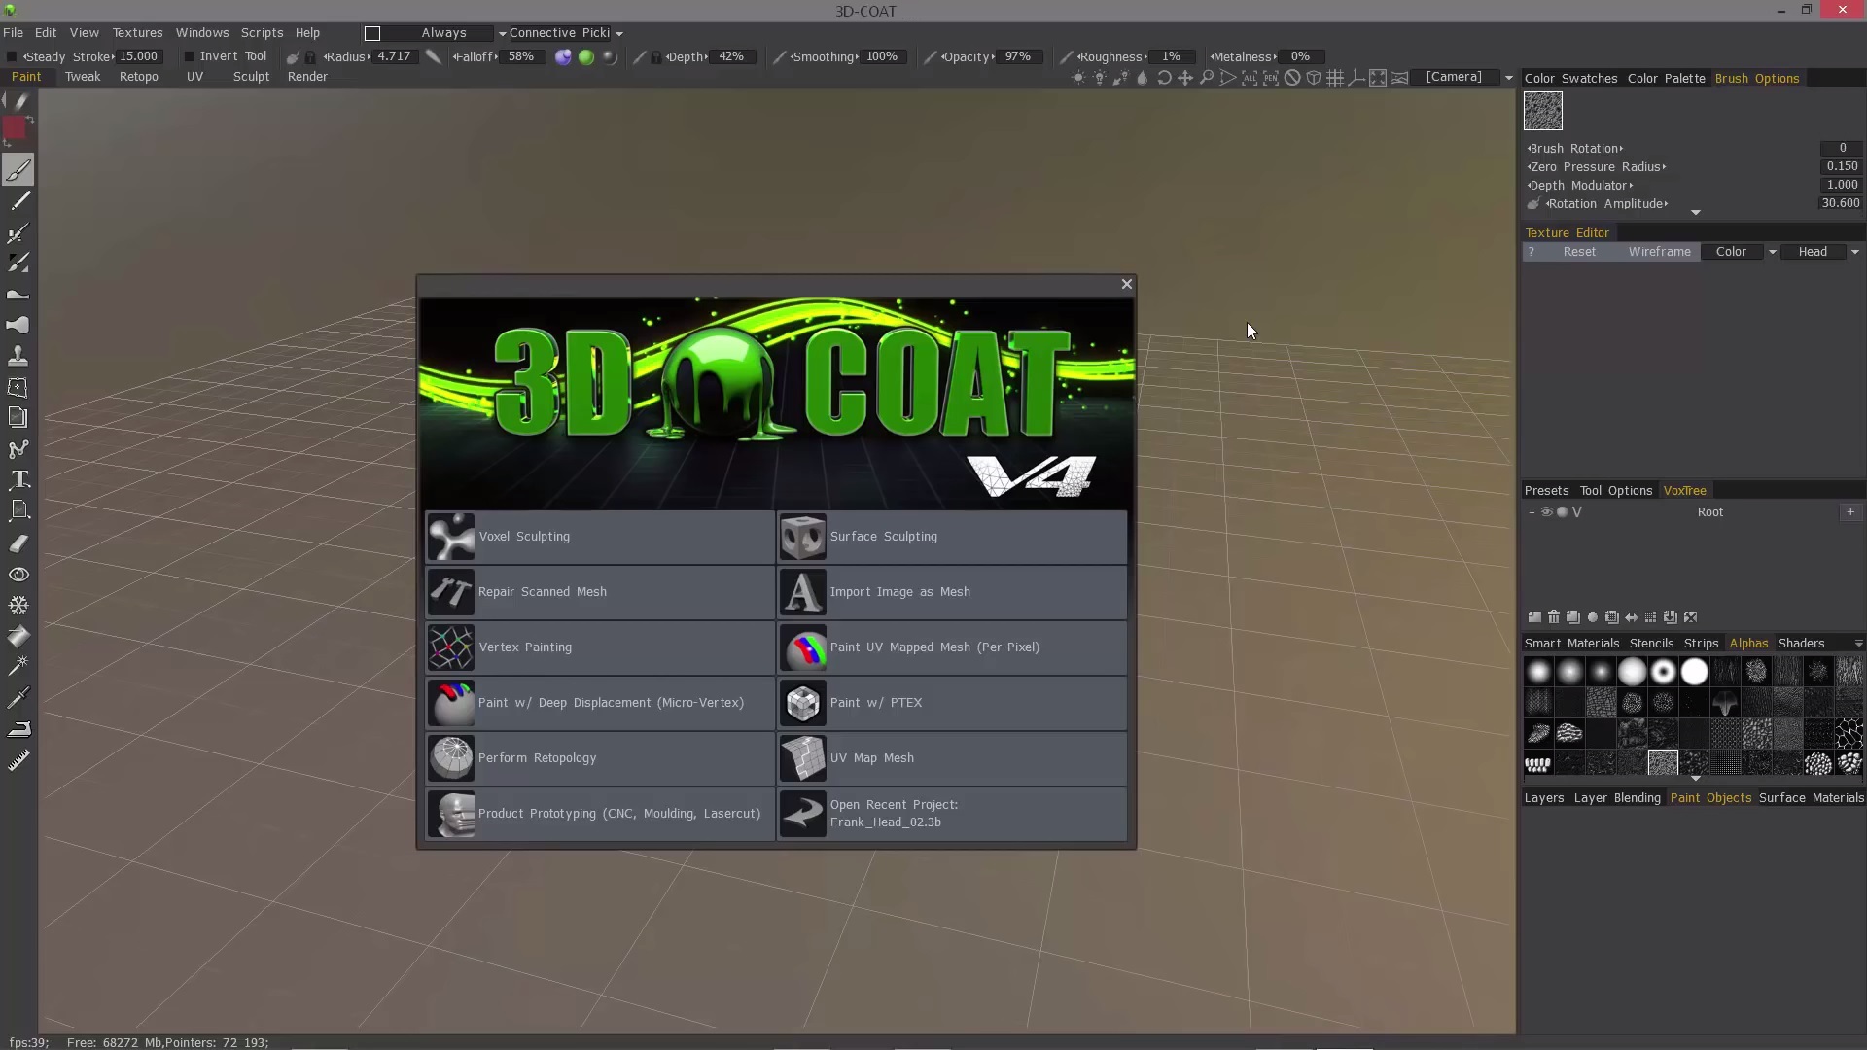This screenshot has height=1050, width=1867.
Task: Click Reset in Texture Editor
Action: [1578, 252]
